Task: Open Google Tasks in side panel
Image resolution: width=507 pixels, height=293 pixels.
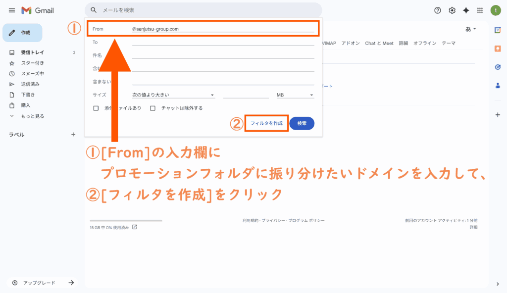Action: pyautogui.click(x=498, y=67)
